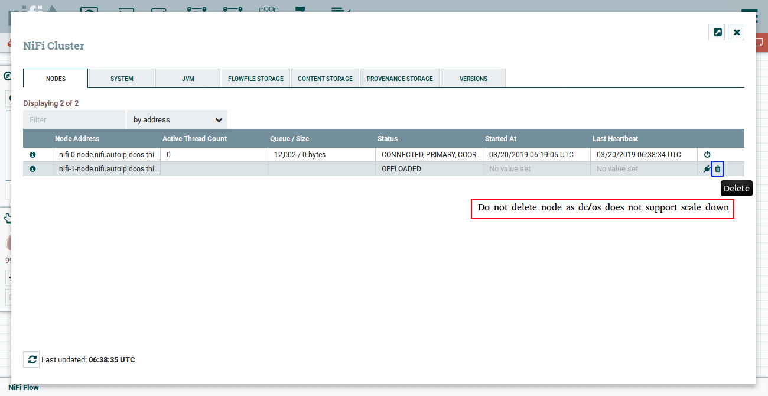
Task: Refresh cluster table with refresh icon
Action: pyautogui.click(x=32, y=359)
